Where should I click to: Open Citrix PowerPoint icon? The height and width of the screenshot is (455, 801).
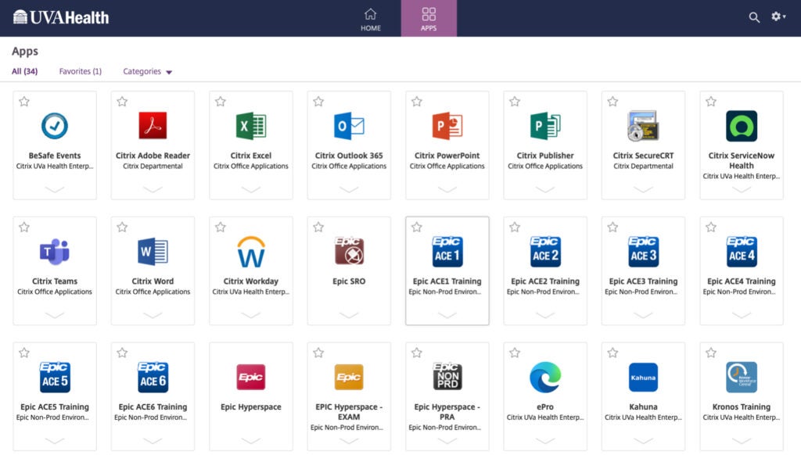coord(447,126)
